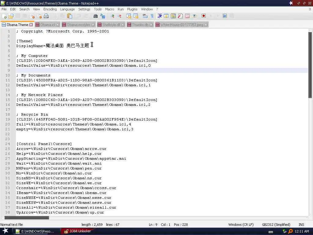Toggle synchronize vertical scrolling icon
313x235 pixels.
click(x=129, y=16)
